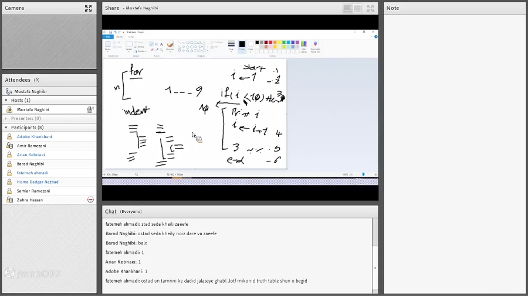Select the Brushes tool in Paint
Viewport: 528px width, 296px height.
pyautogui.click(x=170, y=45)
